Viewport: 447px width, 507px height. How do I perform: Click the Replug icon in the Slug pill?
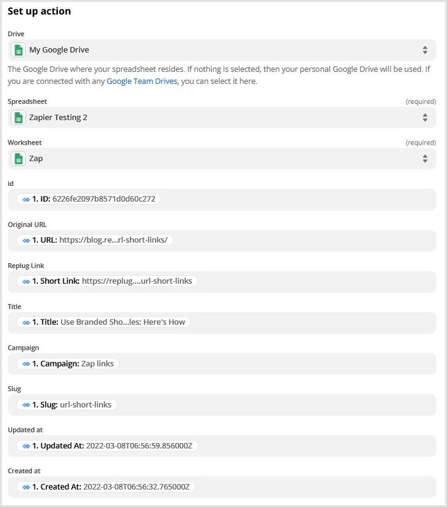[26, 404]
